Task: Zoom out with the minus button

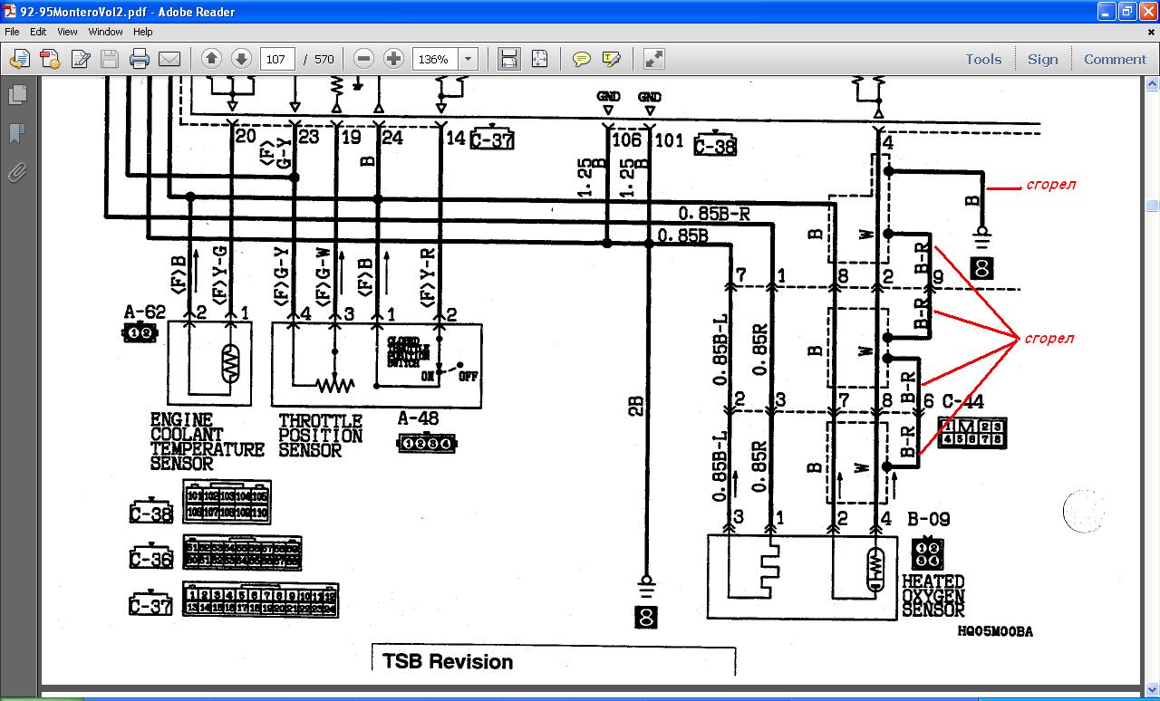Action: point(363,59)
